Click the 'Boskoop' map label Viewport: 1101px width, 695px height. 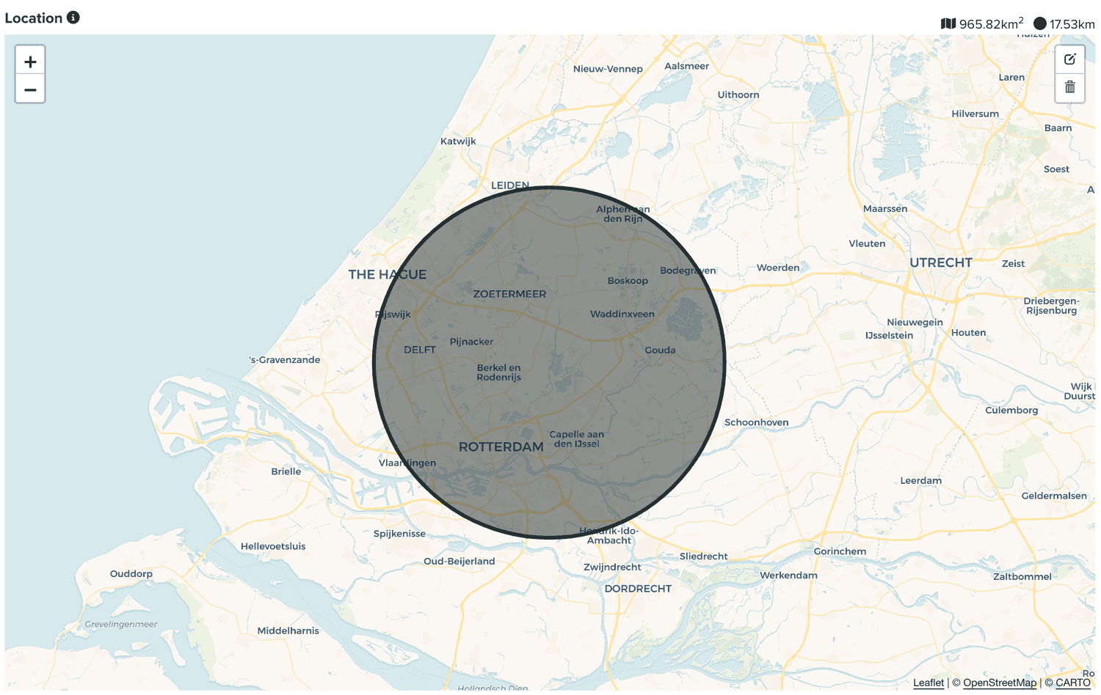pos(628,281)
